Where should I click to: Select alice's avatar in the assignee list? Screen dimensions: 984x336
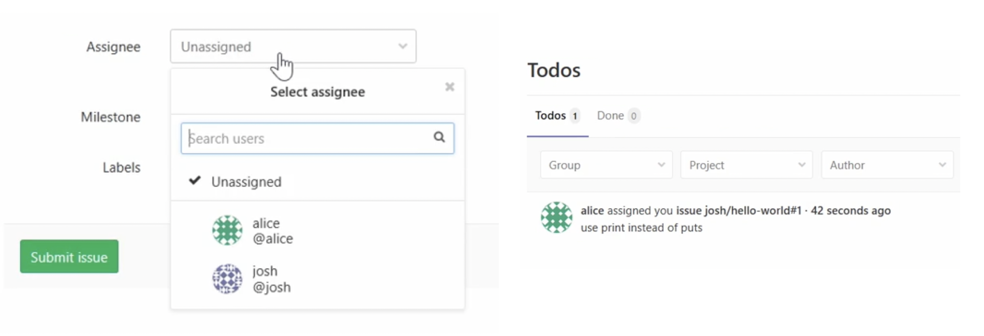(227, 230)
